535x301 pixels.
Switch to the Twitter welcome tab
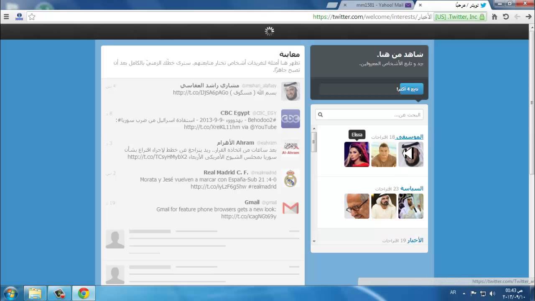(456, 5)
